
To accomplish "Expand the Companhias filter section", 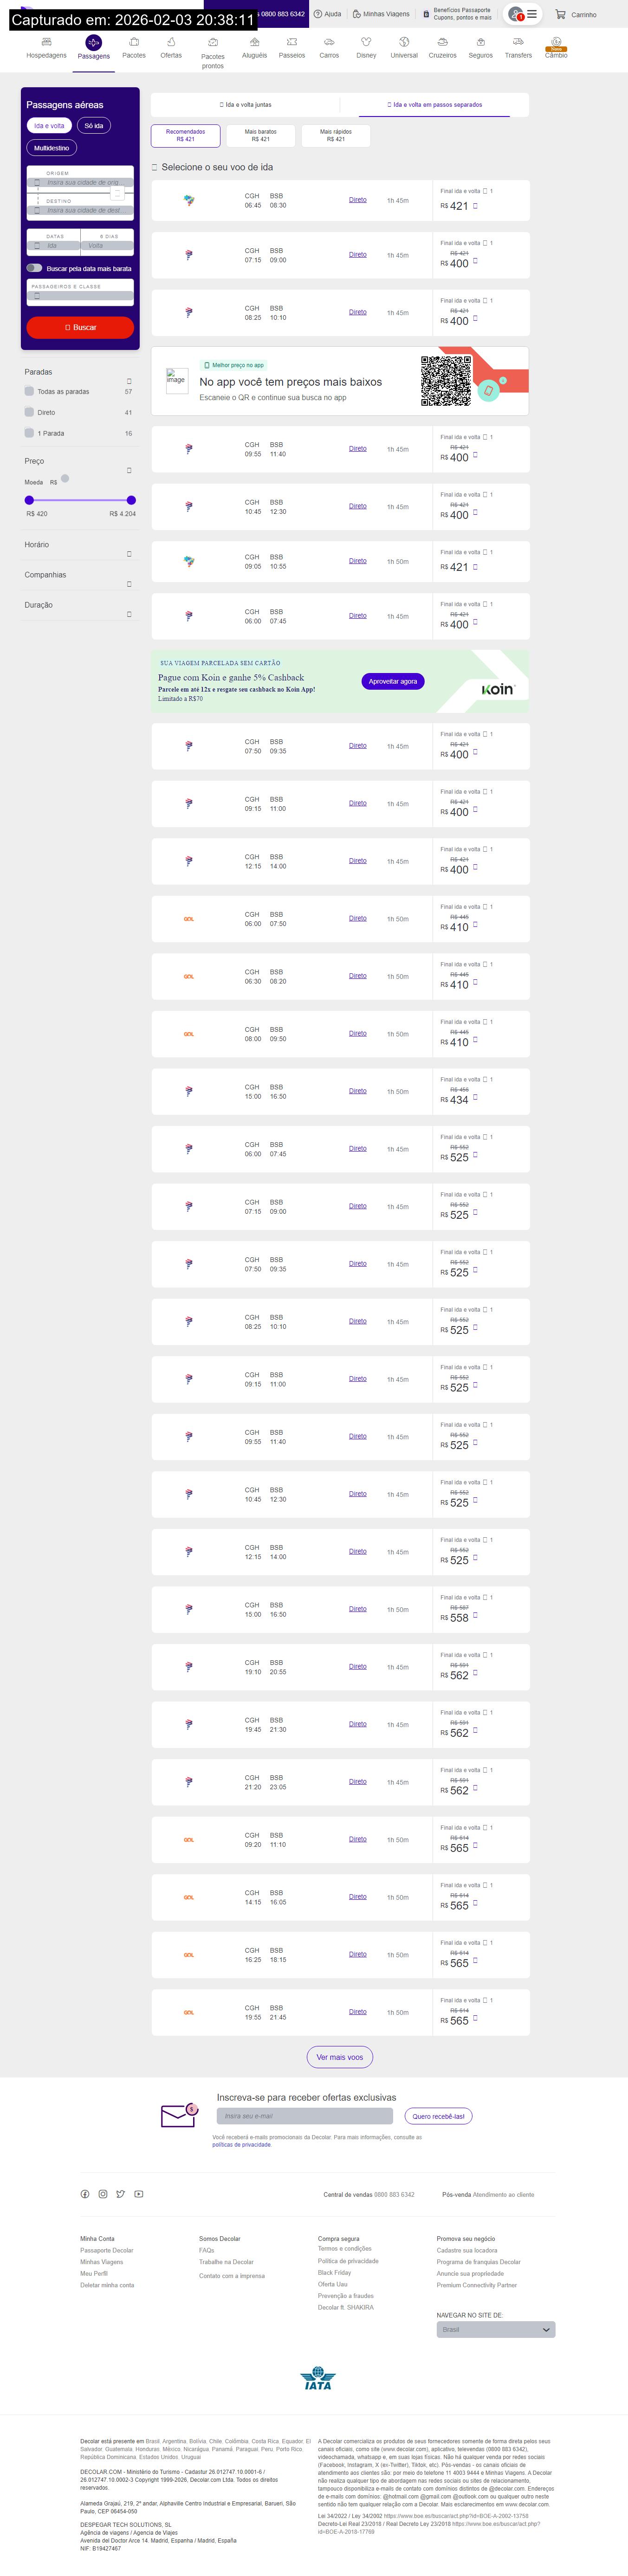I will (129, 584).
